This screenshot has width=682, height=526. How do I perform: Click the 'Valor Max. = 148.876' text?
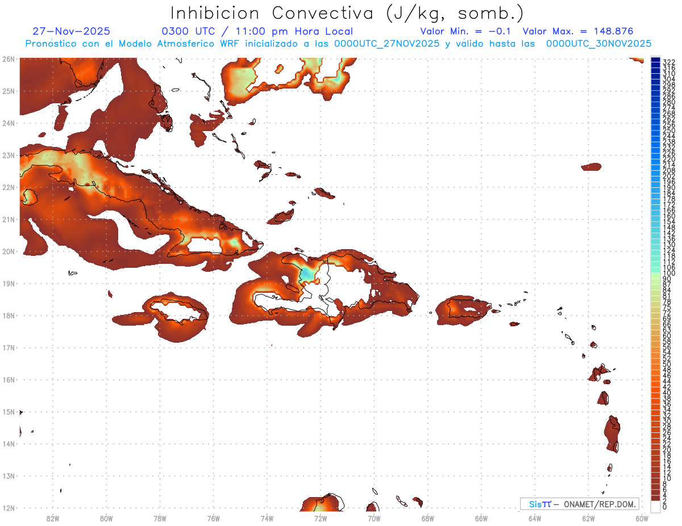click(x=578, y=31)
